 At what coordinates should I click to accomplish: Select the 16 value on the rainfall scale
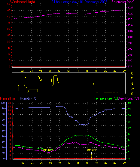(x=10, y=129)
